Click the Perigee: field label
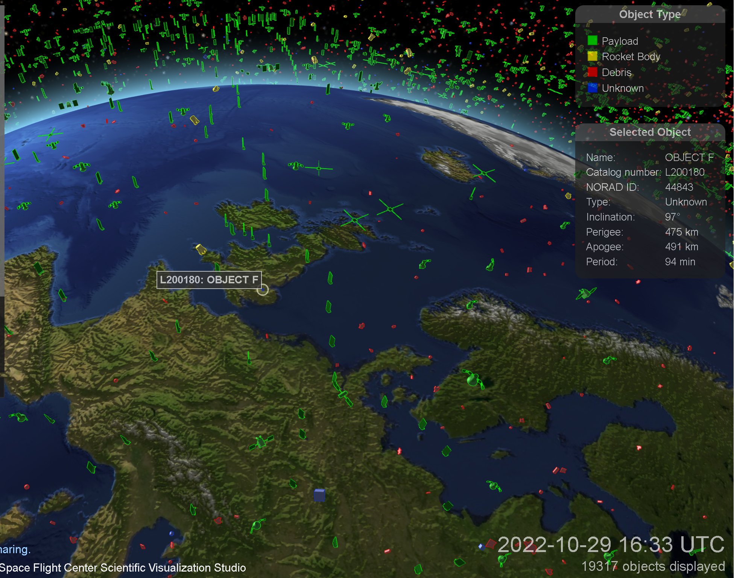 click(x=605, y=232)
